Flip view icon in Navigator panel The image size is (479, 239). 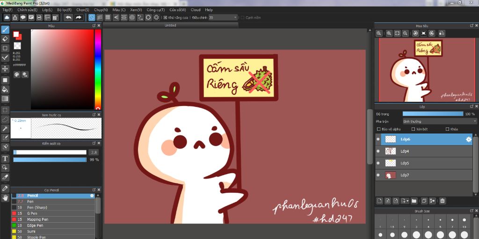click(442, 33)
